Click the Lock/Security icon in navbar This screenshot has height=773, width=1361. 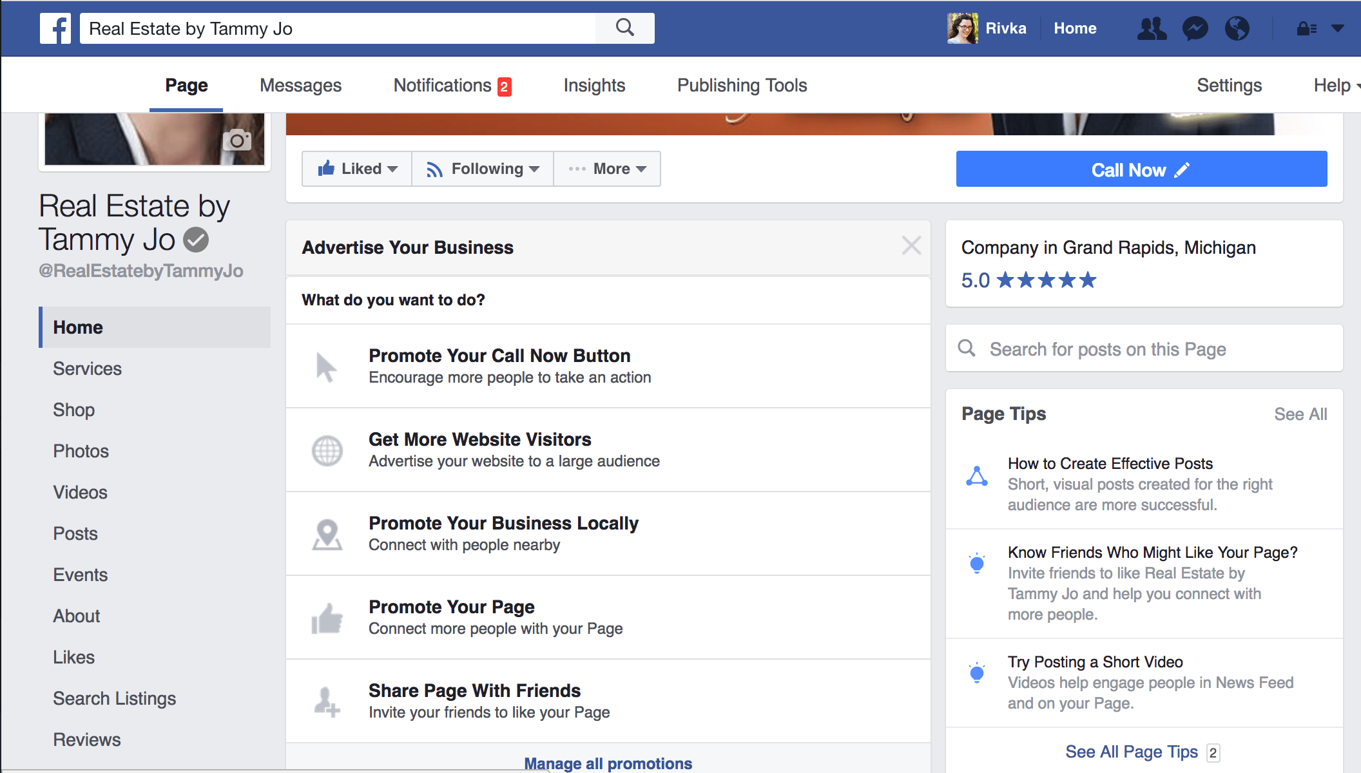click(x=1308, y=27)
